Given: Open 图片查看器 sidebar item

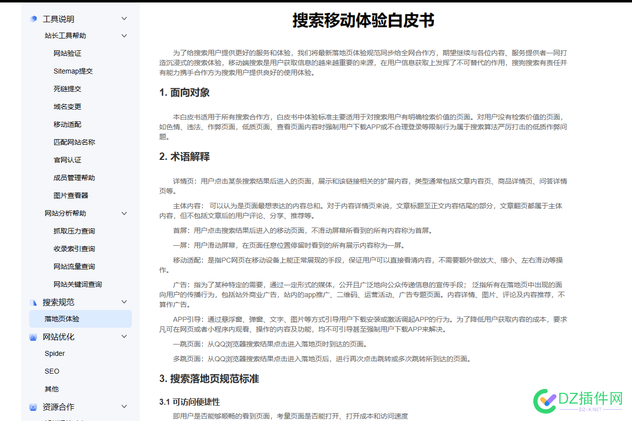Looking at the screenshot, I should [71, 195].
